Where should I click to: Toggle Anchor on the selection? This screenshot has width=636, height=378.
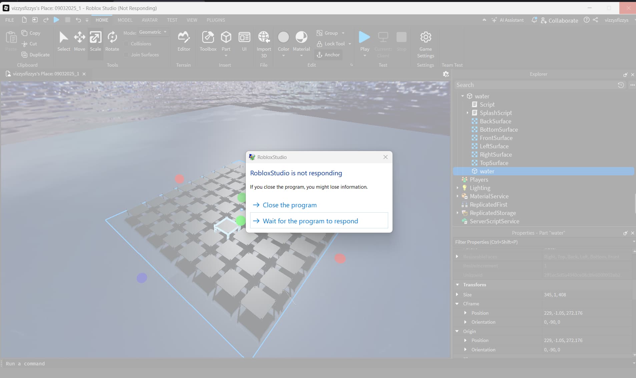[x=328, y=55]
